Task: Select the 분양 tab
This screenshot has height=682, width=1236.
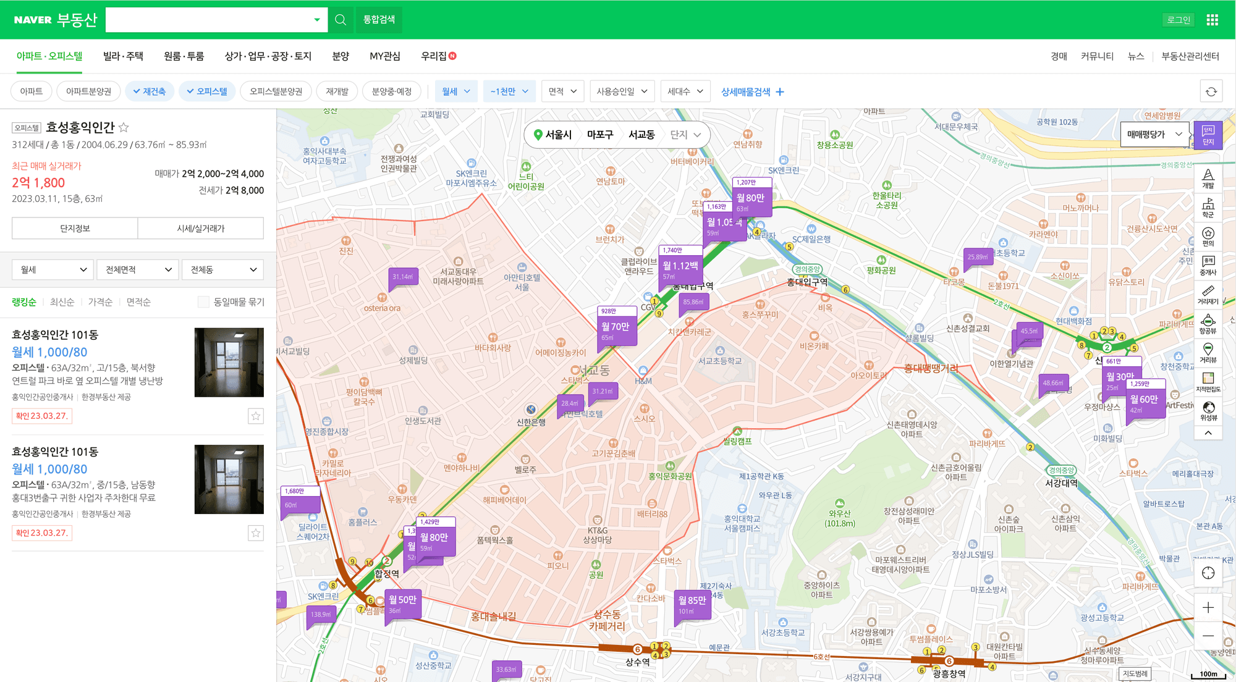Action: pos(341,56)
